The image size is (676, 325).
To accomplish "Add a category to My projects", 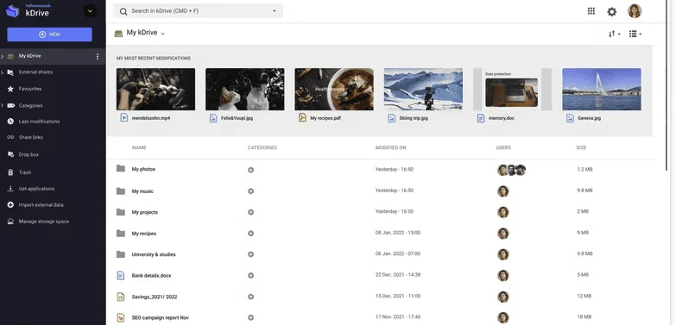I will 251,212.
